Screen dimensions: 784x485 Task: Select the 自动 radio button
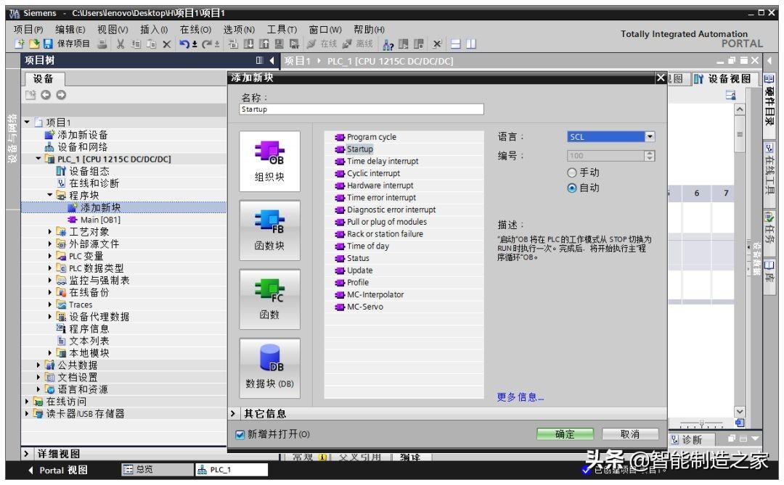point(572,188)
